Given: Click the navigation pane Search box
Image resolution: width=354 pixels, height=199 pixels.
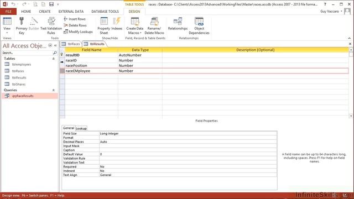Looking at the screenshot, I should pos(27,53).
